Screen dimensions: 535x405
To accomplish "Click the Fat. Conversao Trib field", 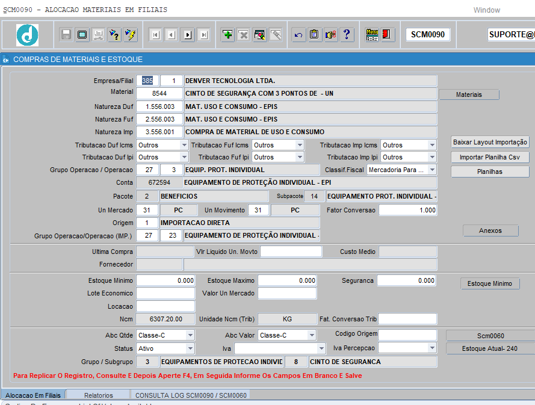I will (x=407, y=319).
